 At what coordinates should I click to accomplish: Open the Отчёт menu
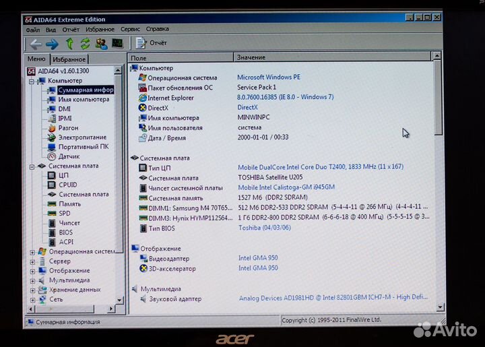tap(71, 30)
